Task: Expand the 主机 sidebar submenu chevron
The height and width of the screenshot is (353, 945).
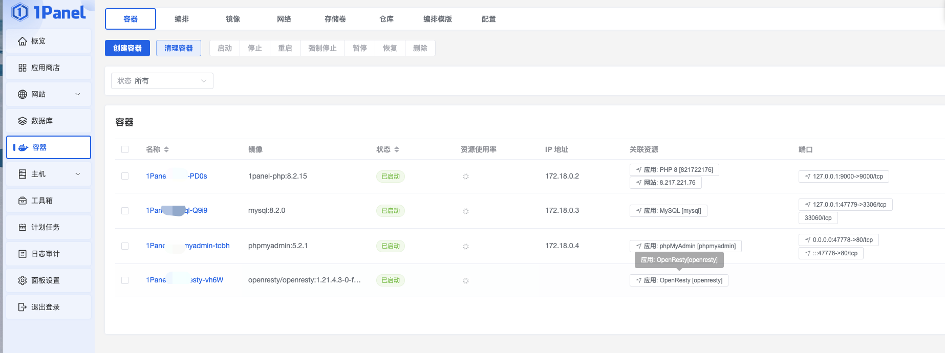Action: [x=78, y=174]
